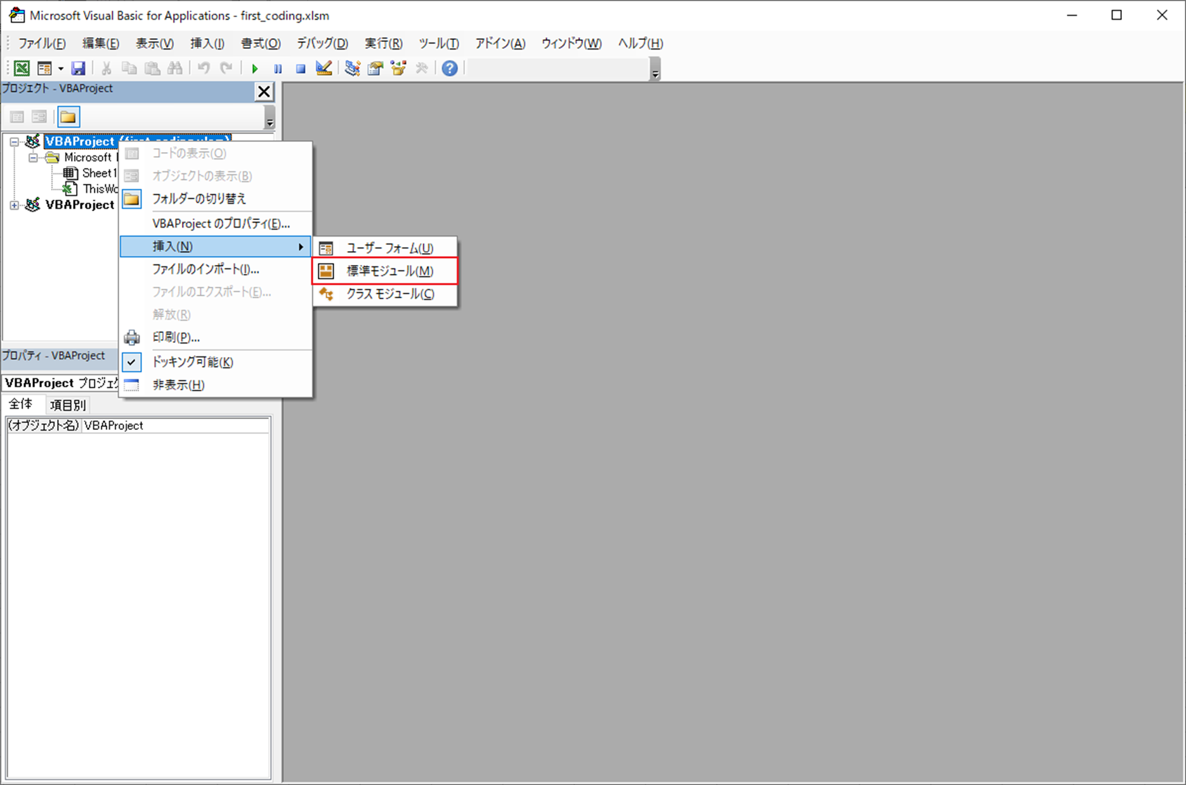Image resolution: width=1186 pixels, height=785 pixels.
Task: Open the ヘルプ(H) menu
Action: click(x=641, y=43)
